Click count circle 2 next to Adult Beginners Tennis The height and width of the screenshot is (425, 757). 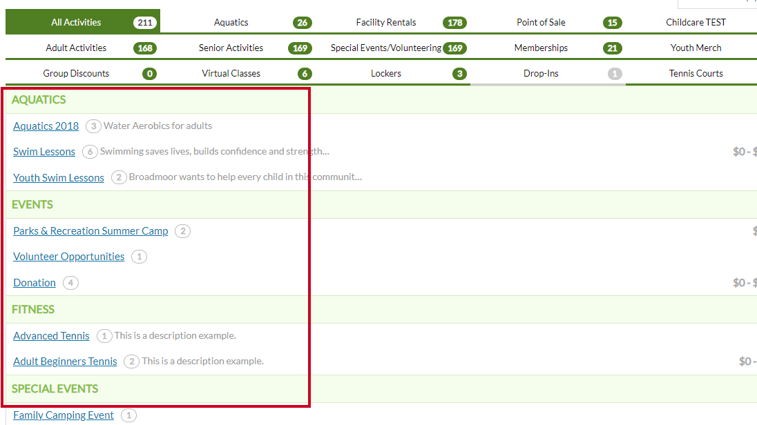131,362
